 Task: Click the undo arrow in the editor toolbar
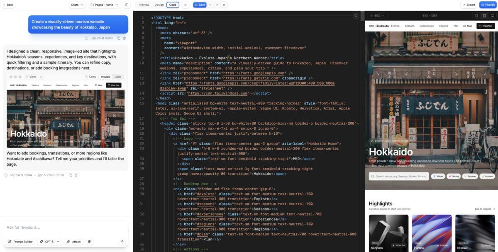pyautogui.click(x=210, y=5)
